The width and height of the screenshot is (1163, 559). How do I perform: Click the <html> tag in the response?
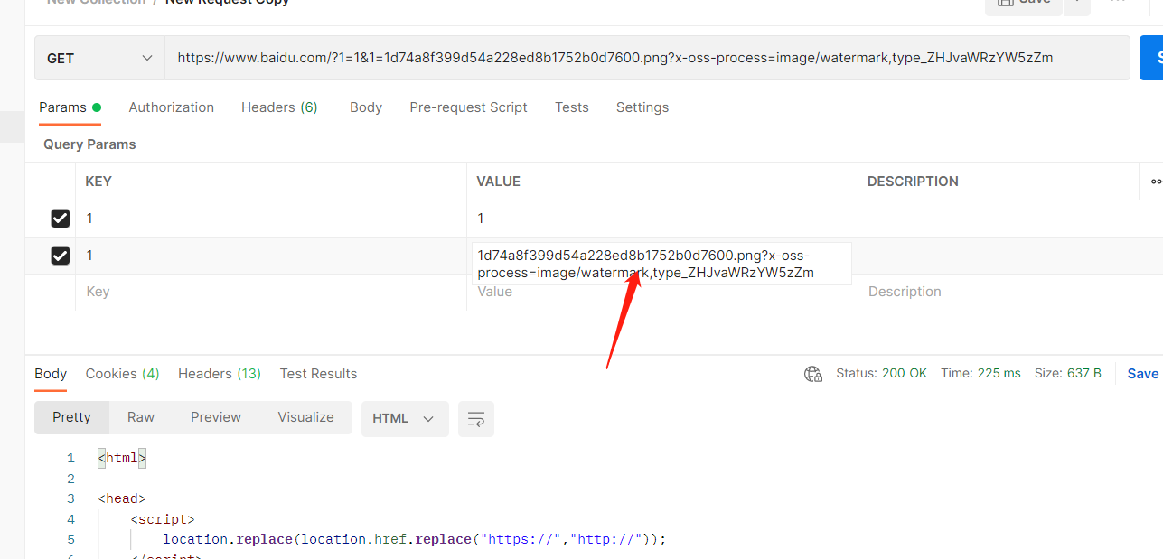coord(122,458)
